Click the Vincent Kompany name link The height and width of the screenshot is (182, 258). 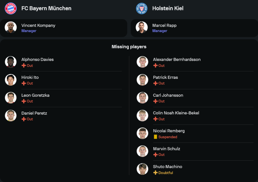click(x=38, y=25)
